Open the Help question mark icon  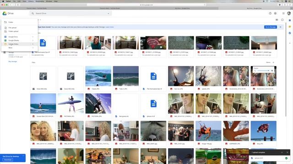[x=270, y=13]
